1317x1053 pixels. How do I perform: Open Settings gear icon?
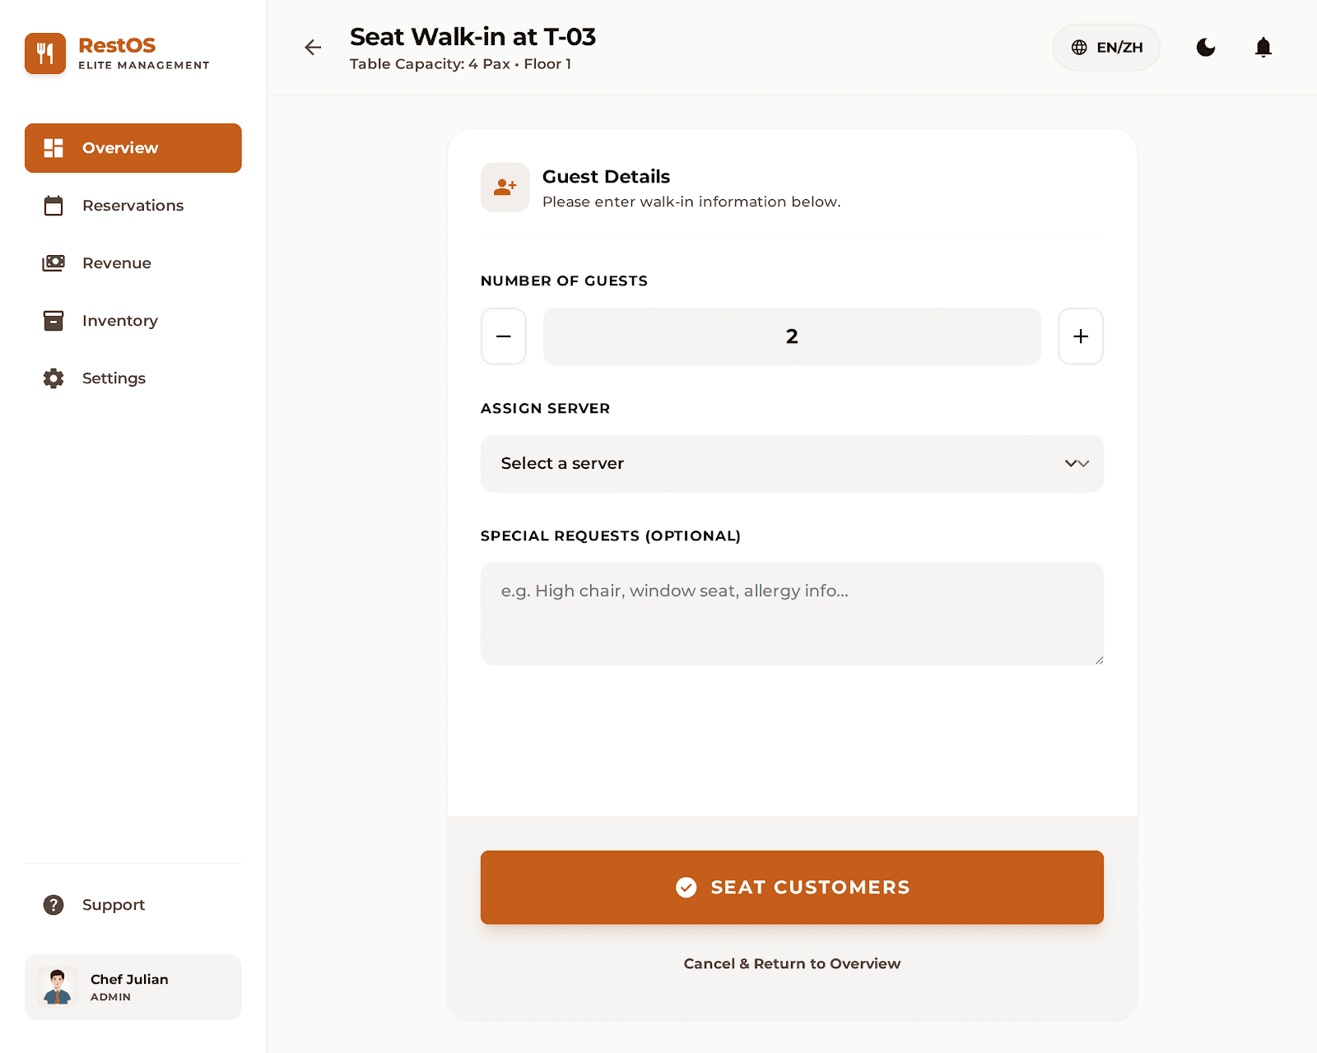[x=54, y=378]
